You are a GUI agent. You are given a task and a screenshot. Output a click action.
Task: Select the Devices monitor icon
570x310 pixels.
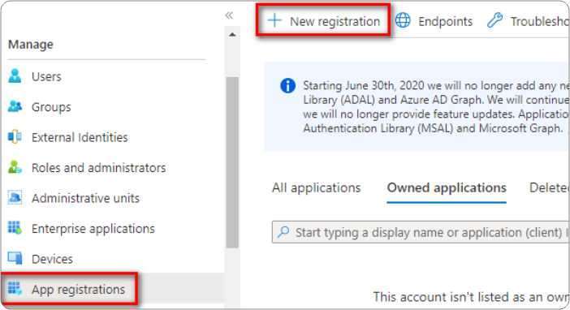click(15, 258)
